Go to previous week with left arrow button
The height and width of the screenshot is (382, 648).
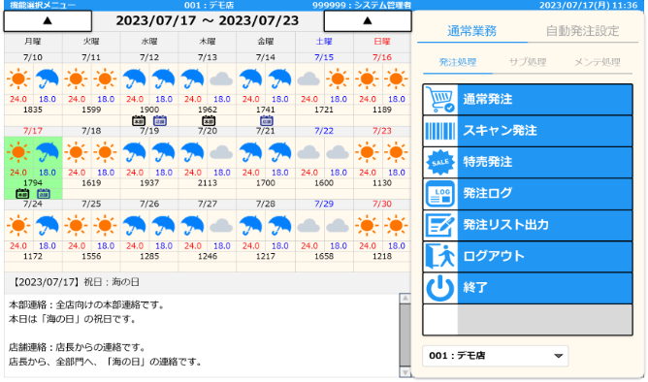pos(48,20)
